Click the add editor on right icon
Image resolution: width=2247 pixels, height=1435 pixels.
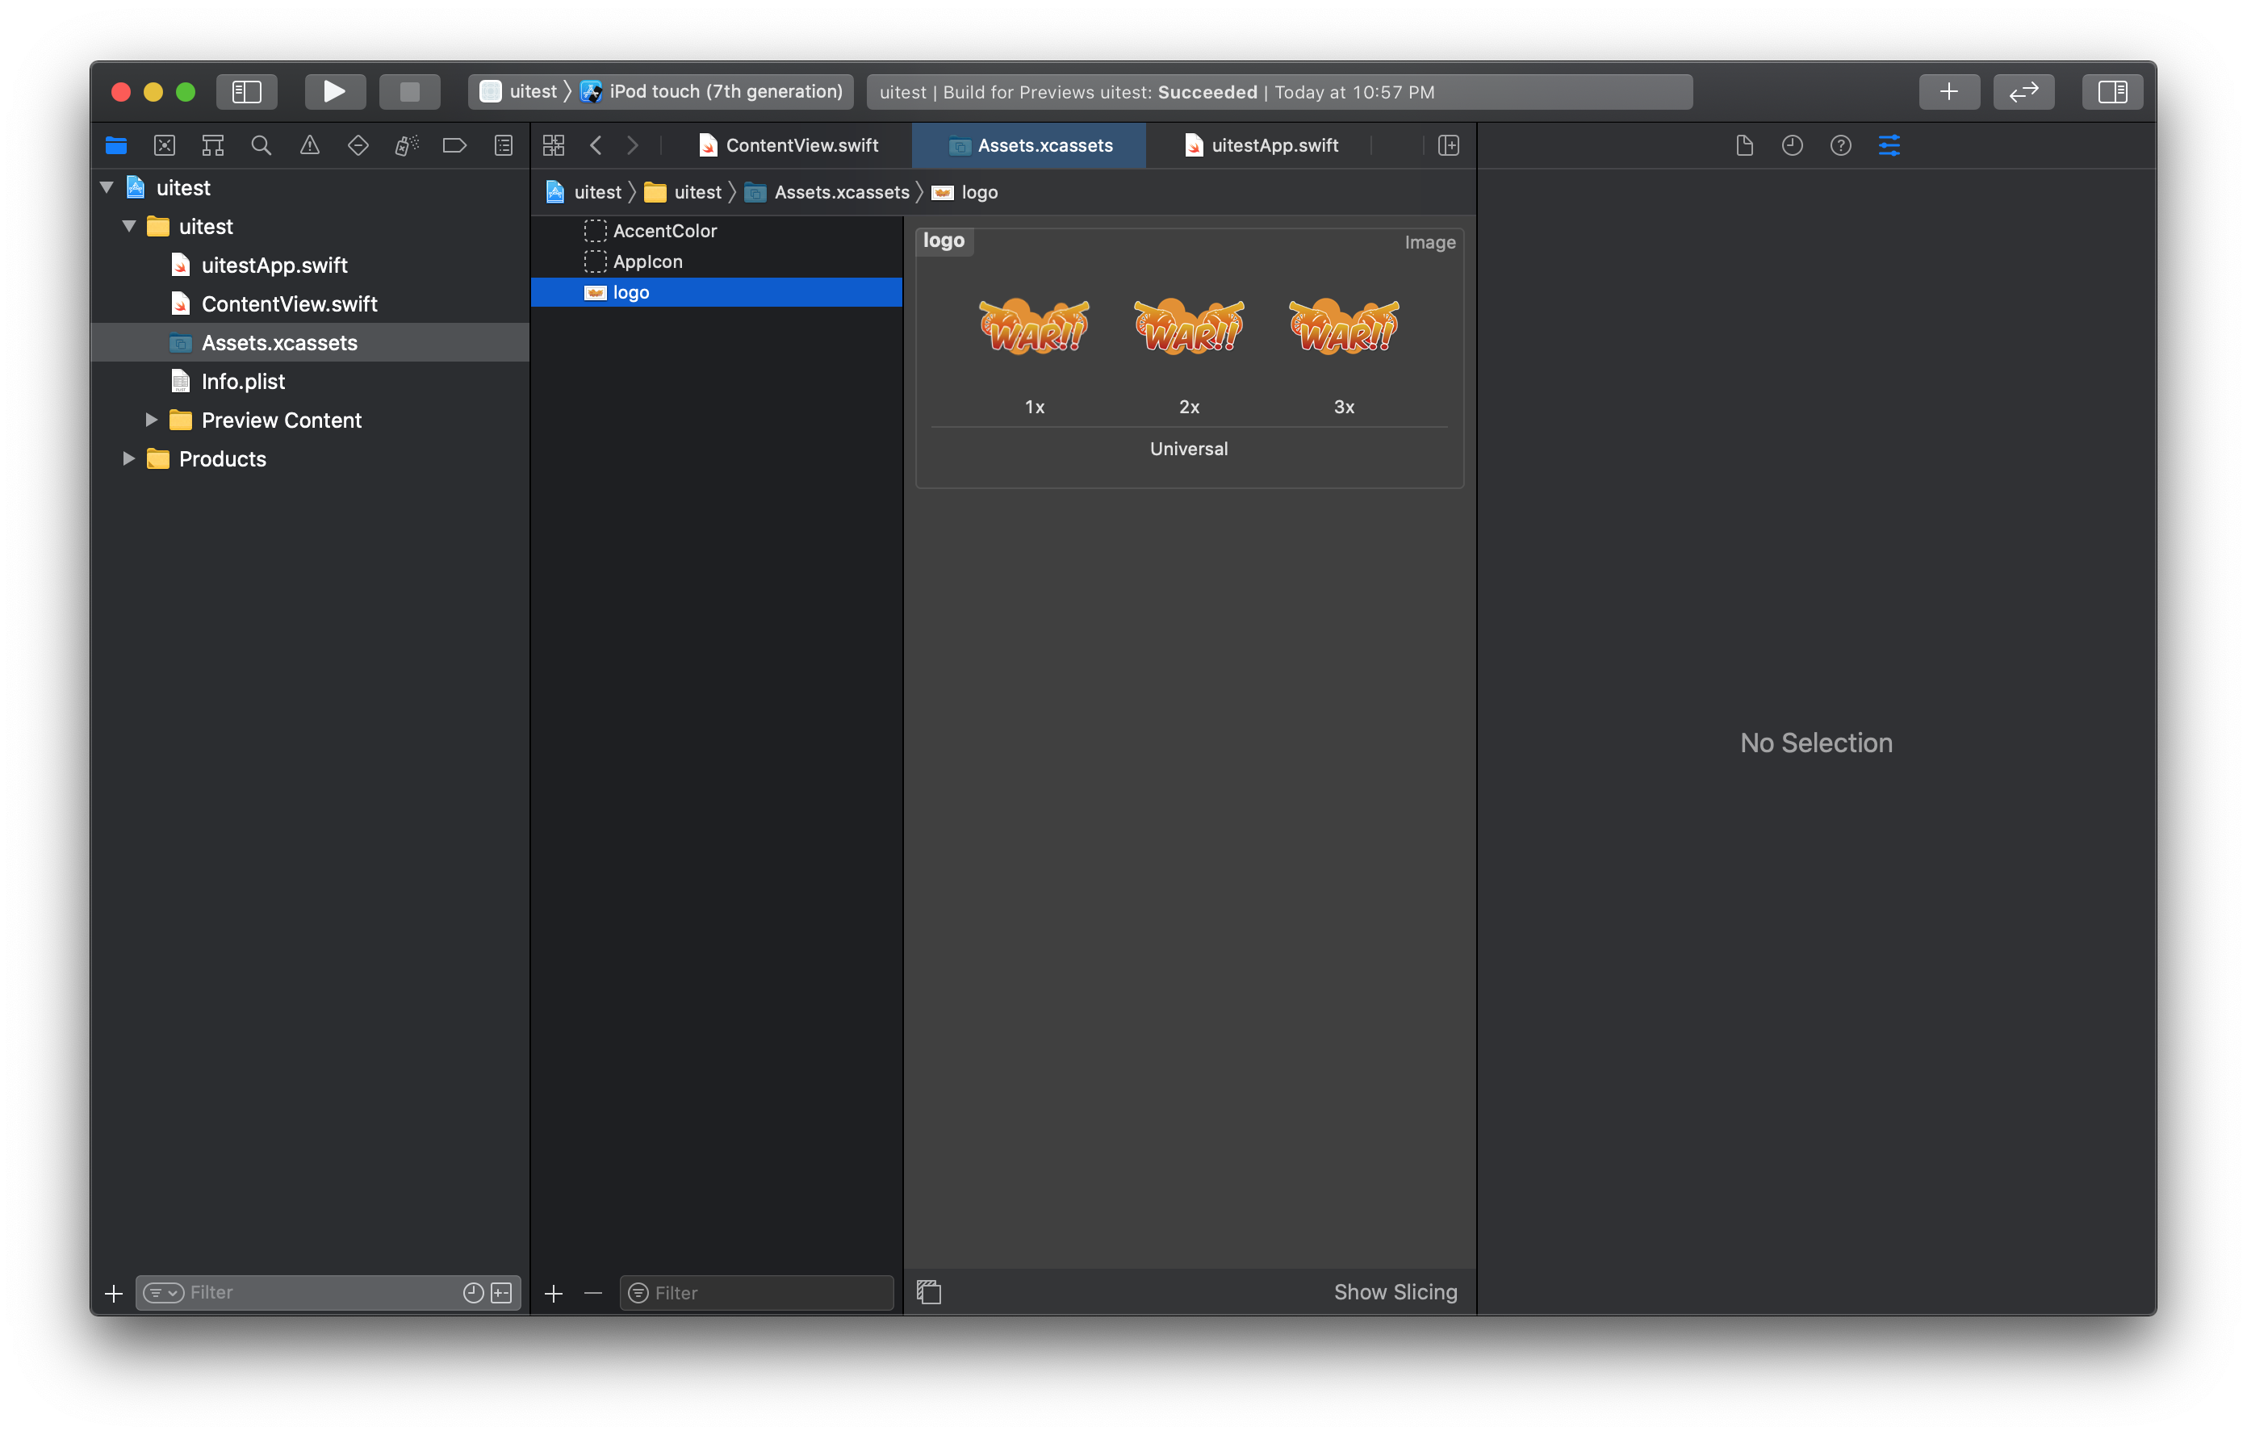[1448, 145]
